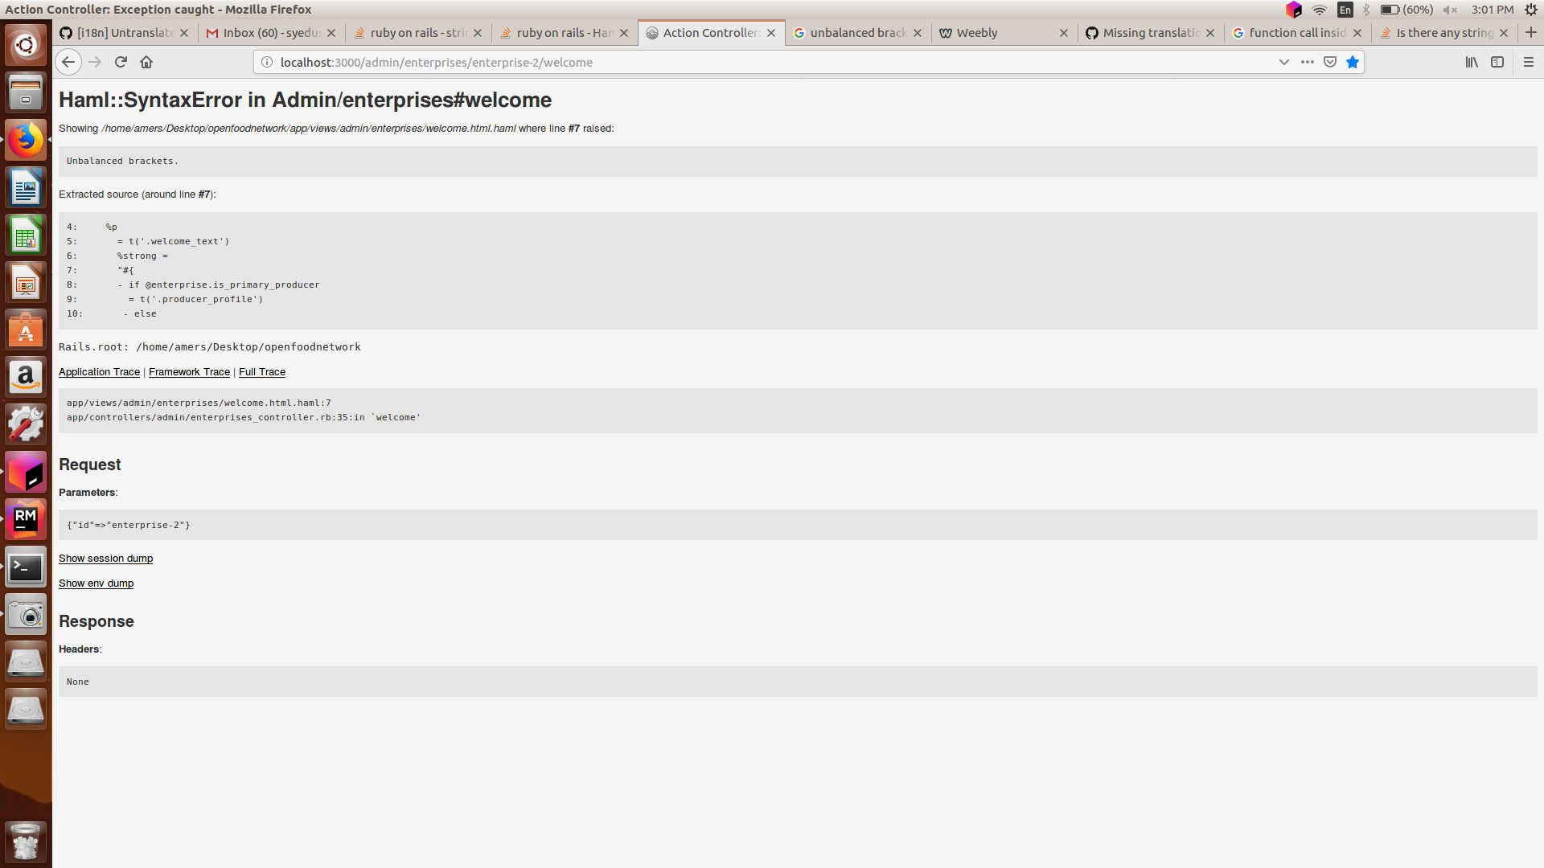The width and height of the screenshot is (1544, 868).
Task: Open page actions three-dots menu
Action: (x=1308, y=62)
